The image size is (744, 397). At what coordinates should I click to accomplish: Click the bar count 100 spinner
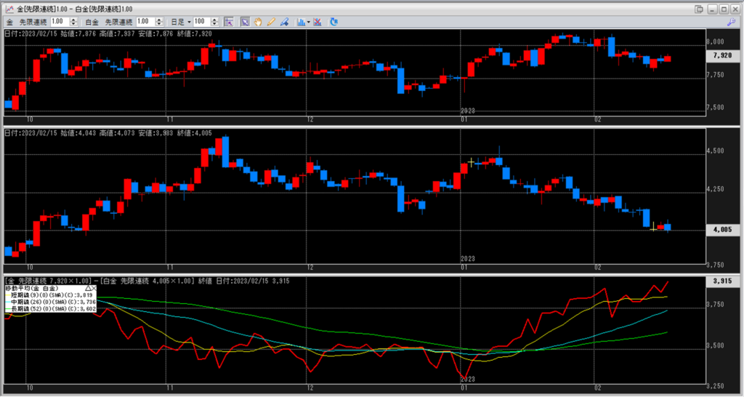(217, 22)
